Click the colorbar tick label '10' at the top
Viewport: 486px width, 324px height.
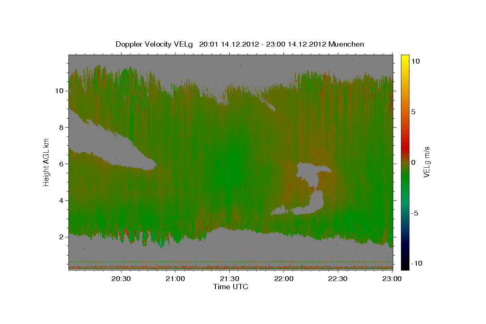click(415, 61)
